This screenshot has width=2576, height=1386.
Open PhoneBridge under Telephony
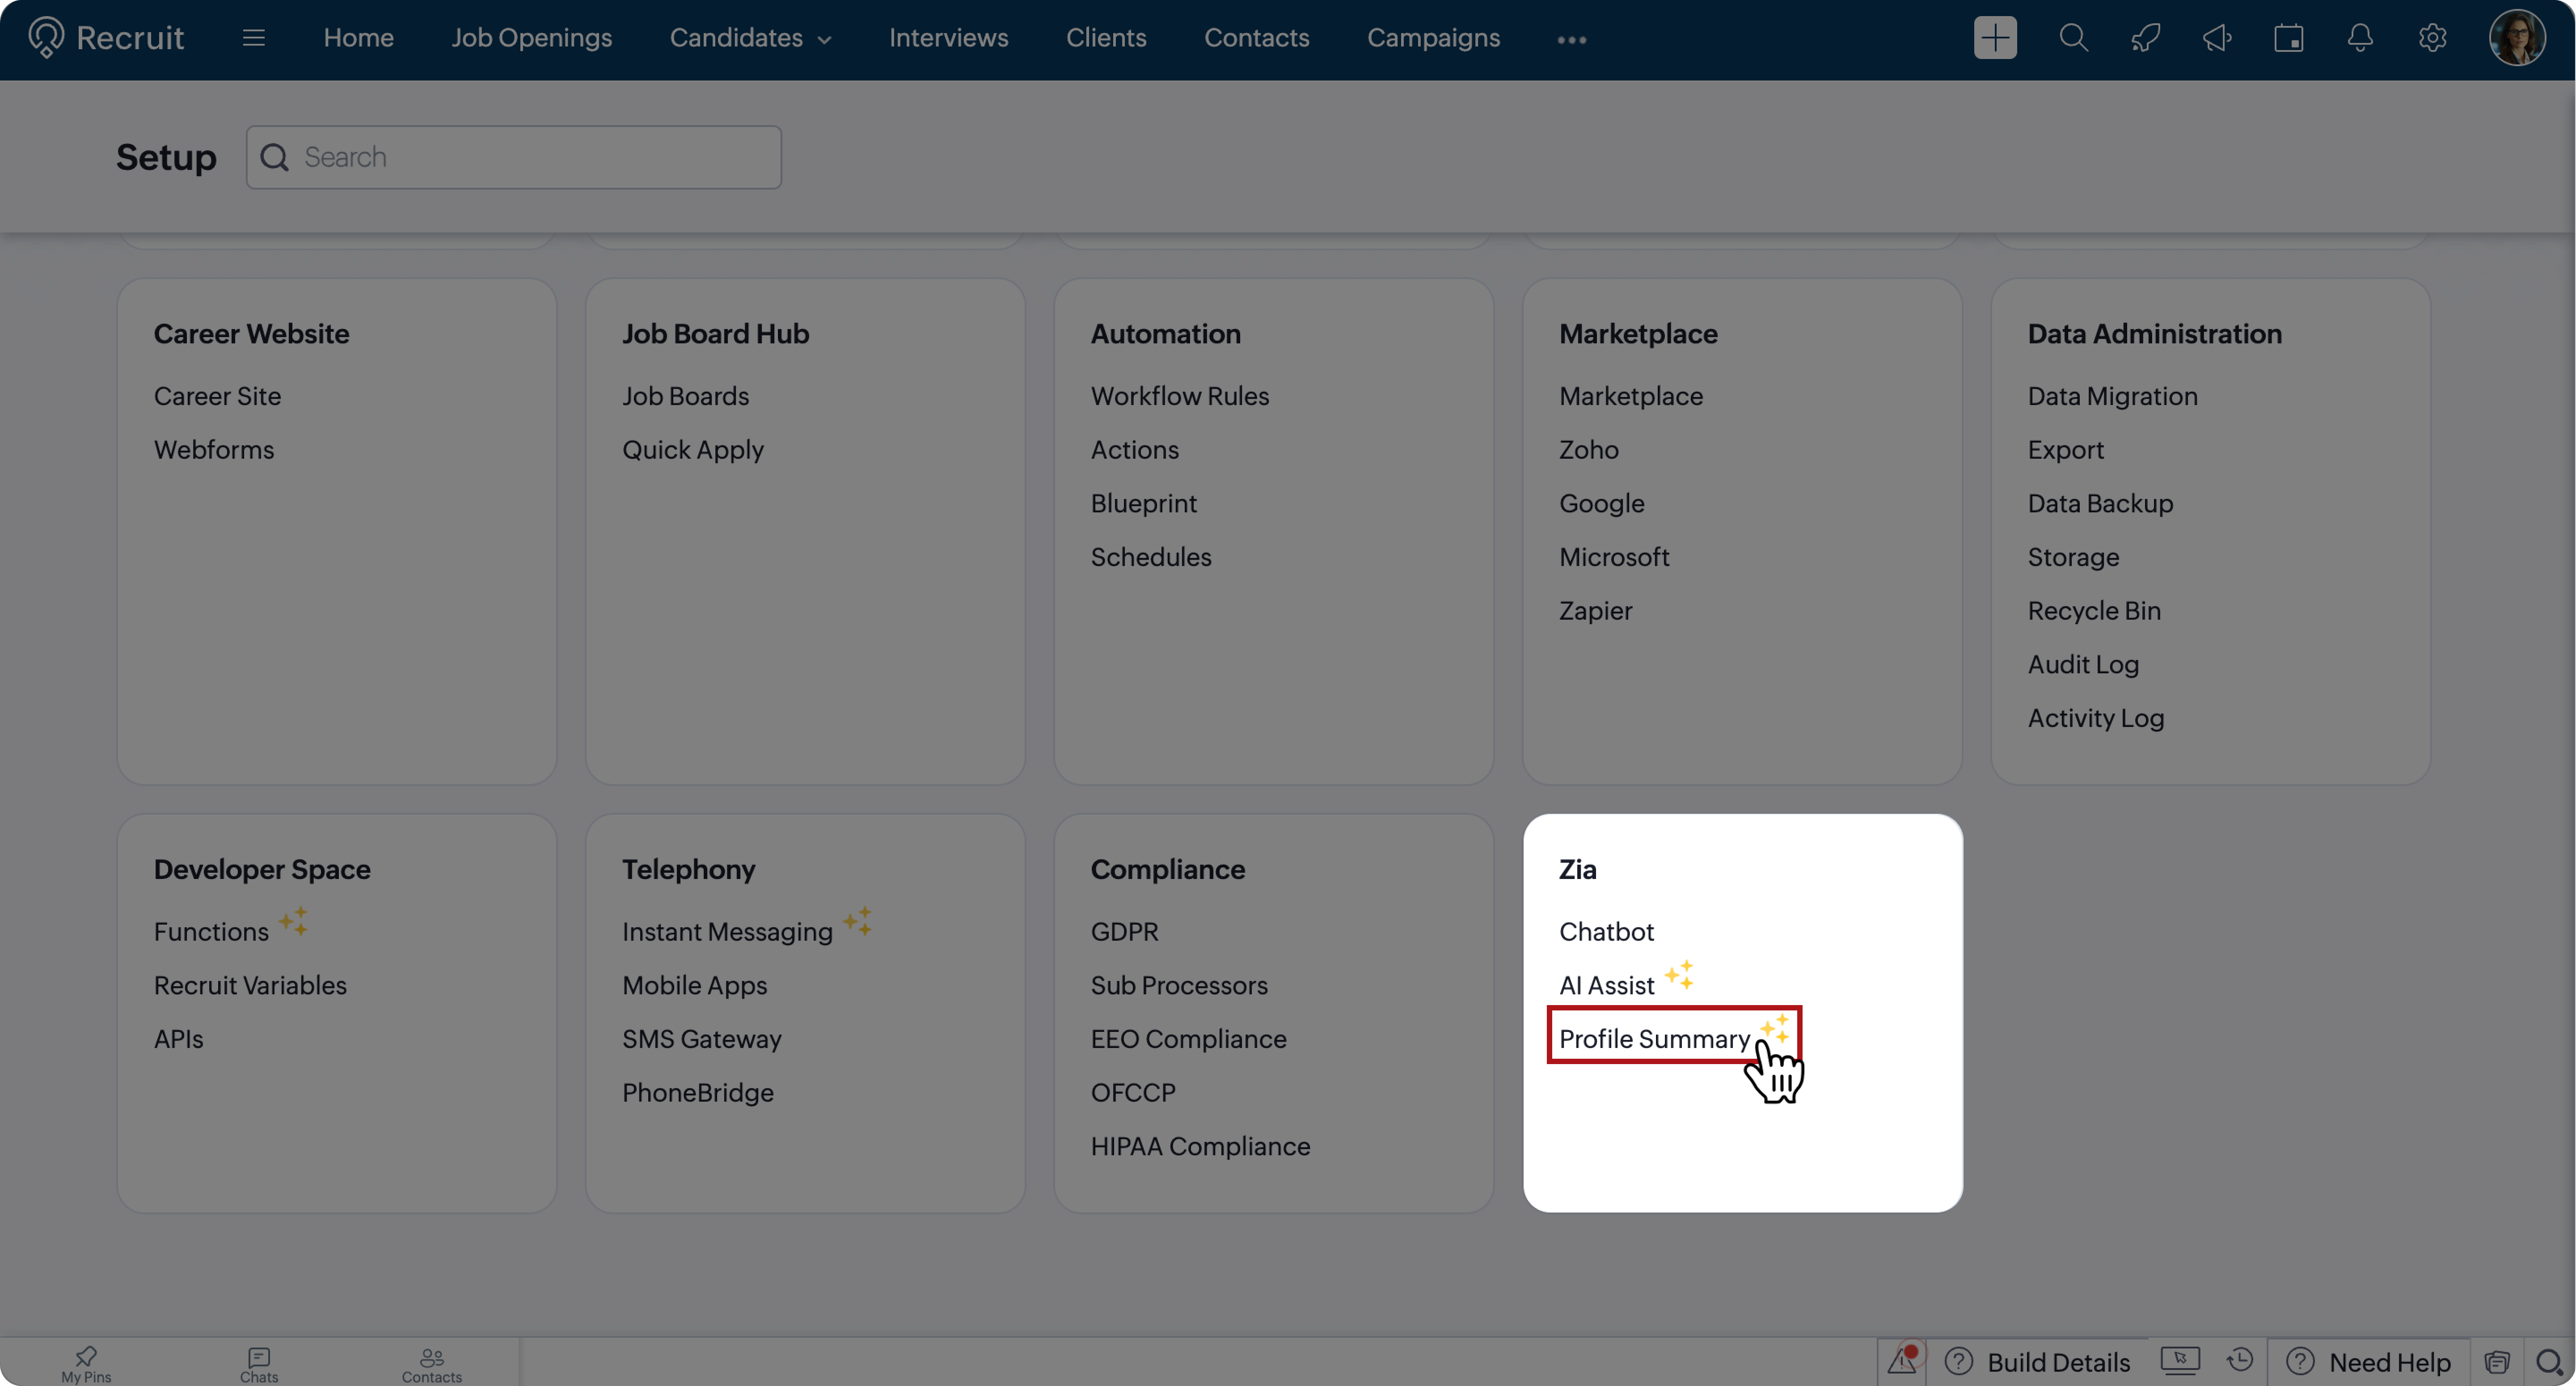point(698,1093)
